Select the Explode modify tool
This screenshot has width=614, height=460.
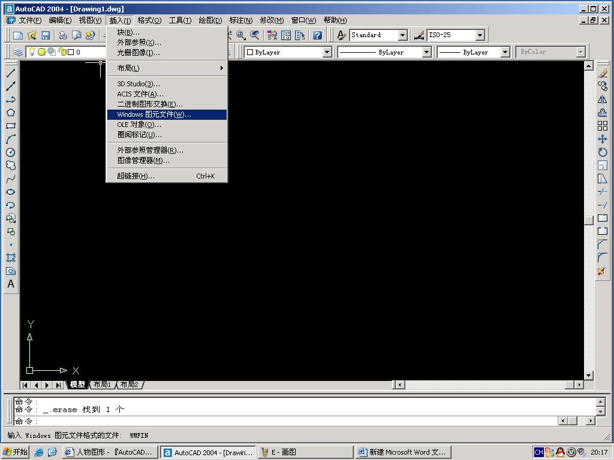coord(603,271)
